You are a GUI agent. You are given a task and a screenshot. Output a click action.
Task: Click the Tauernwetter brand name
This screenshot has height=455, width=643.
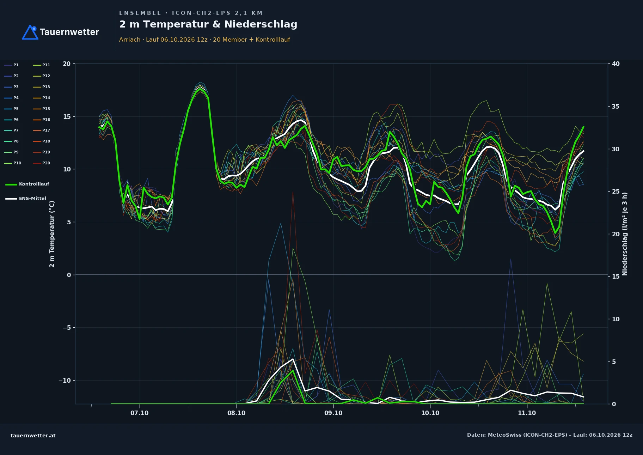click(x=69, y=32)
